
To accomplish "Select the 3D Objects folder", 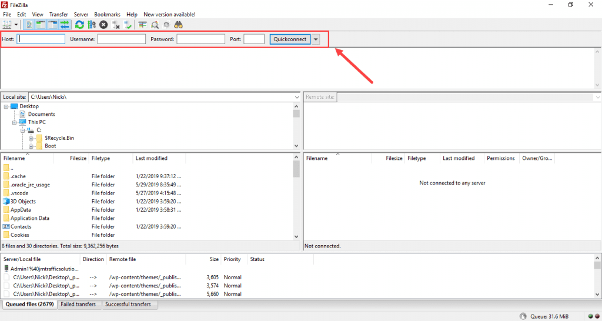I will (23, 202).
